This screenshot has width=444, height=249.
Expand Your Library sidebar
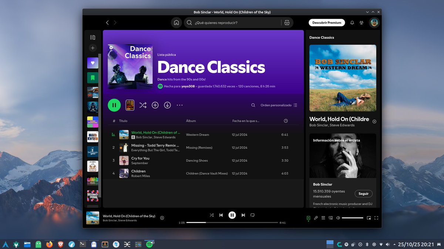[92, 37]
